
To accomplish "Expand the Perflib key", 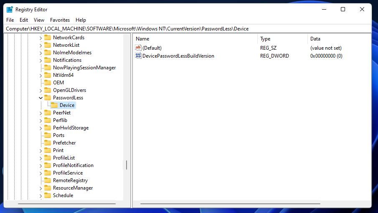I will [41, 120].
